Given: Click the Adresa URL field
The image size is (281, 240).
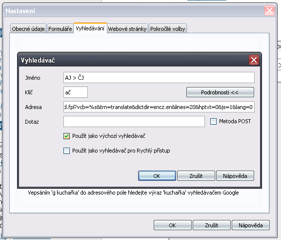Looking at the screenshot, I should 159,107.
